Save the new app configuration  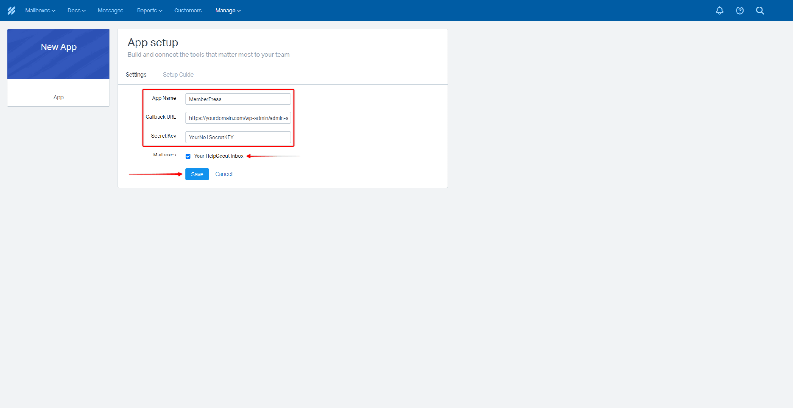point(197,174)
